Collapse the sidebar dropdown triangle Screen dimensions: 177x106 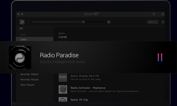tap(21, 29)
